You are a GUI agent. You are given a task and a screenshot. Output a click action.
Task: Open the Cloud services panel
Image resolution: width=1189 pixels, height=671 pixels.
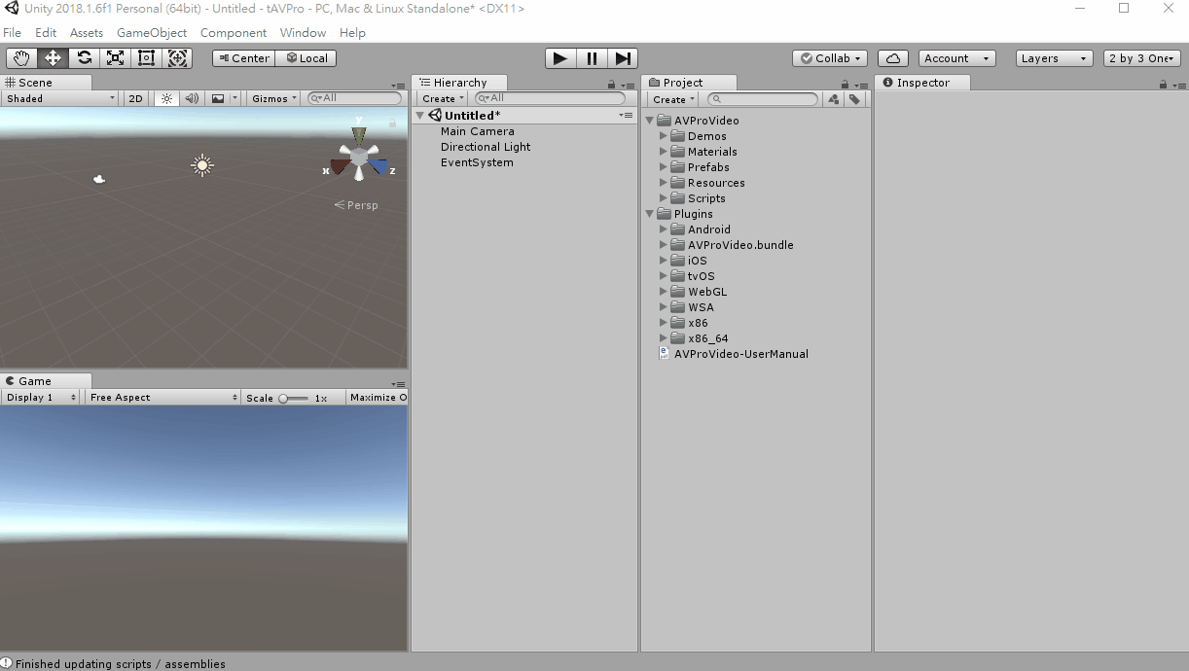tap(893, 58)
